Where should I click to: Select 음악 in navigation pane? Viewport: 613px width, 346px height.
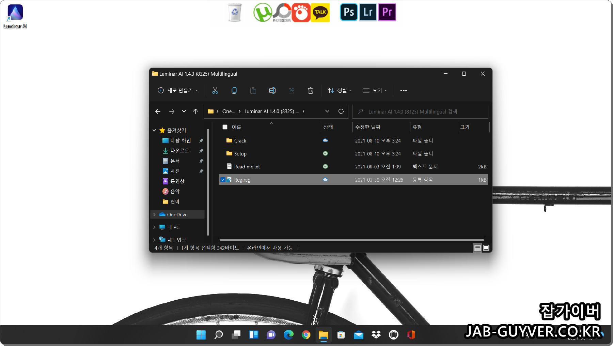175,191
